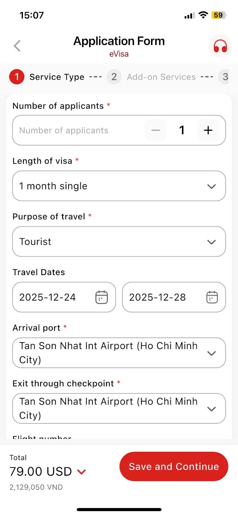Expand total price breakdown red chevron
The width and height of the screenshot is (238, 516).
point(82,472)
